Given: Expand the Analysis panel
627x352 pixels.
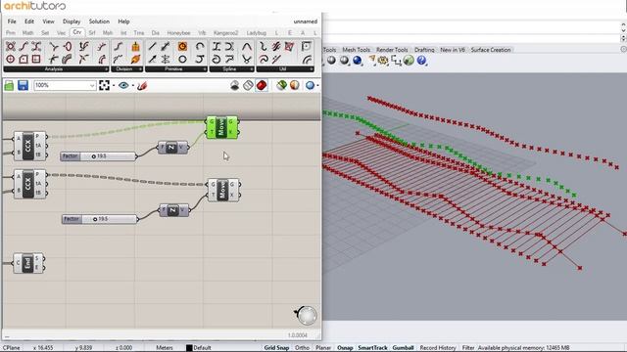Looking at the screenshot, I should coord(57,69).
